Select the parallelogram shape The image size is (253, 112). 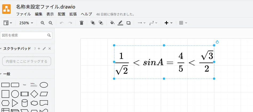coord(44,94)
